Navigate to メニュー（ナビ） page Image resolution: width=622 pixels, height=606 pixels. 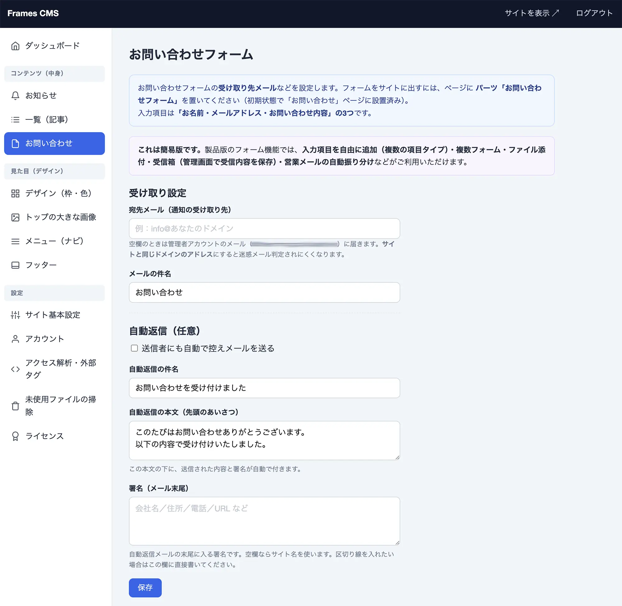click(54, 241)
